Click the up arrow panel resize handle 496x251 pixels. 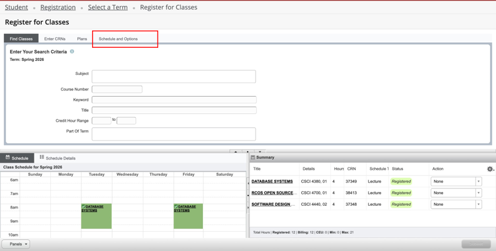point(236,151)
